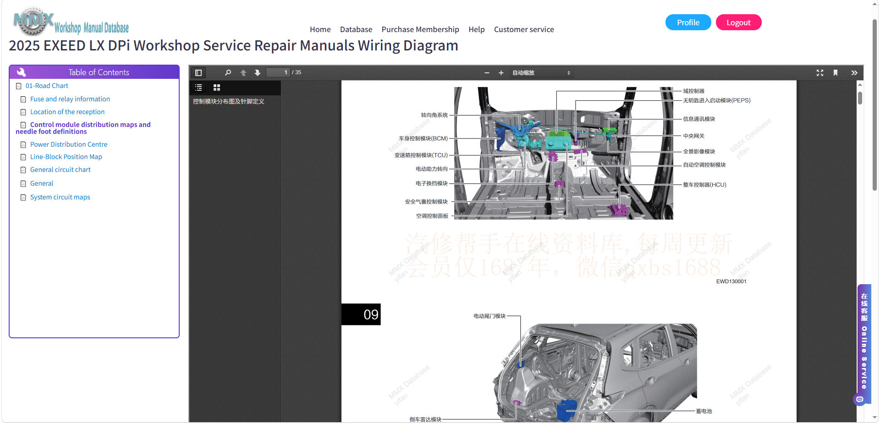The width and height of the screenshot is (880, 424).
Task: Open the zoom level dropdown
Action: click(541, 72)
